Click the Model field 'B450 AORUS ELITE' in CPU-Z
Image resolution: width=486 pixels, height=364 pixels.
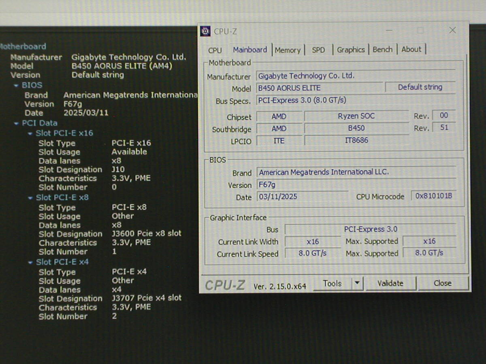pyautogui.click(x=320, y=88)
